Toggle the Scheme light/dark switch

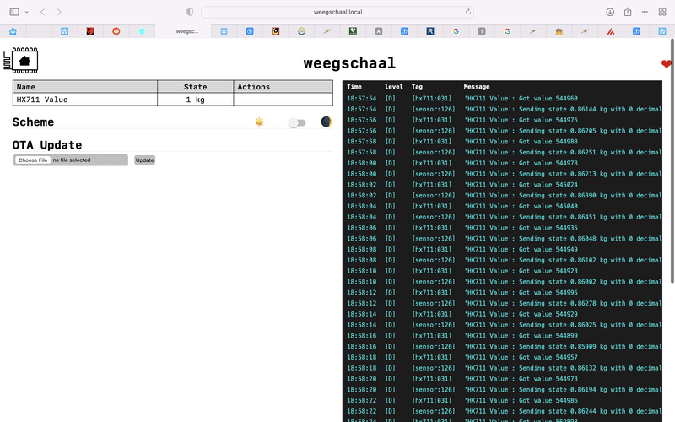(x=297, y=122)
